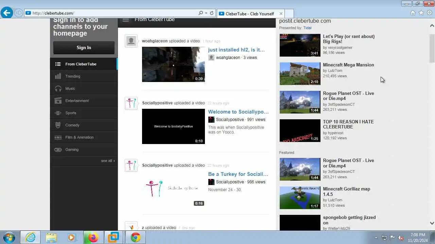Play the Be a Turkey video thumbnail
435x244 pixels.
click(173, 189)
